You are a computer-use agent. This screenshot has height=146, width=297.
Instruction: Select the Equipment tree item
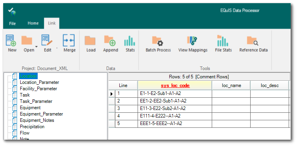click(30, 107)
